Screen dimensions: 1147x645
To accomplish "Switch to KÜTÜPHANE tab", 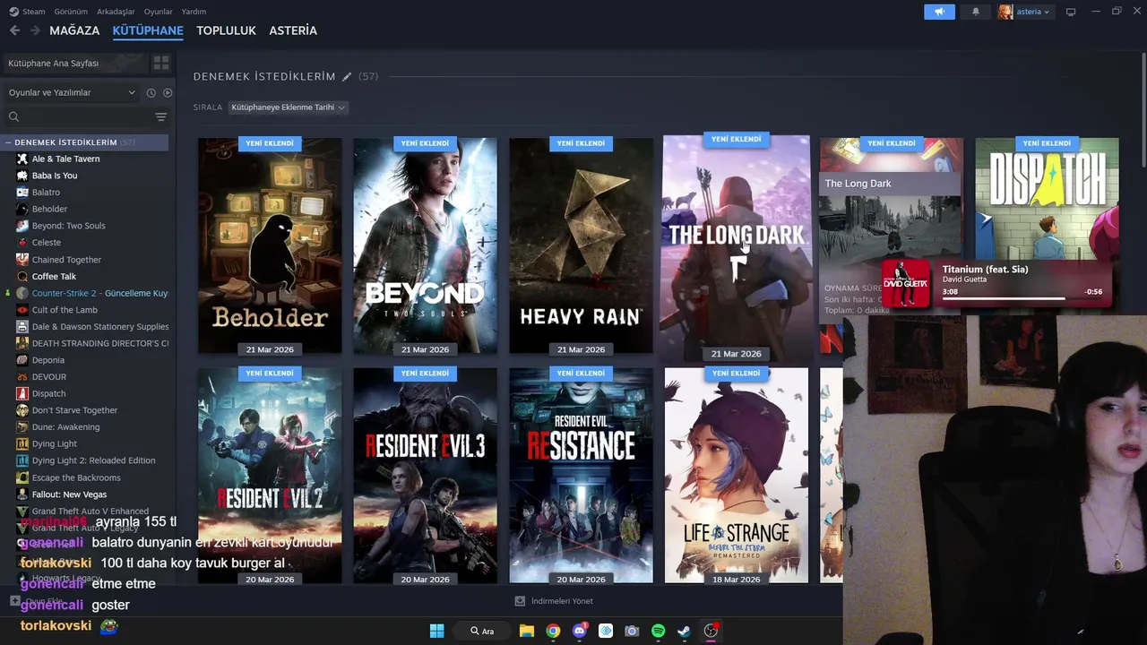I will [x=148, y=30].
